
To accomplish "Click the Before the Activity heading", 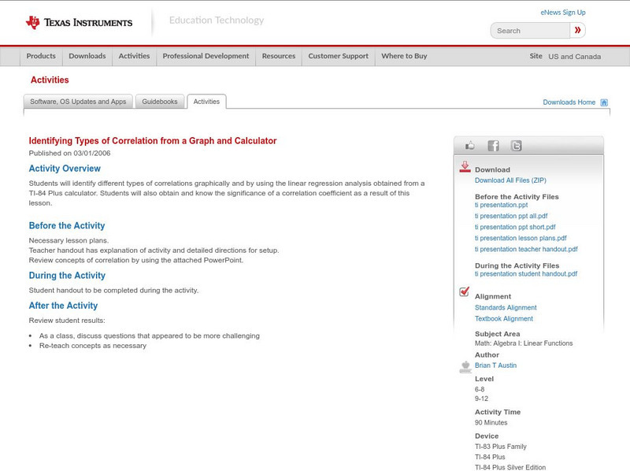I will pos(67,226).
